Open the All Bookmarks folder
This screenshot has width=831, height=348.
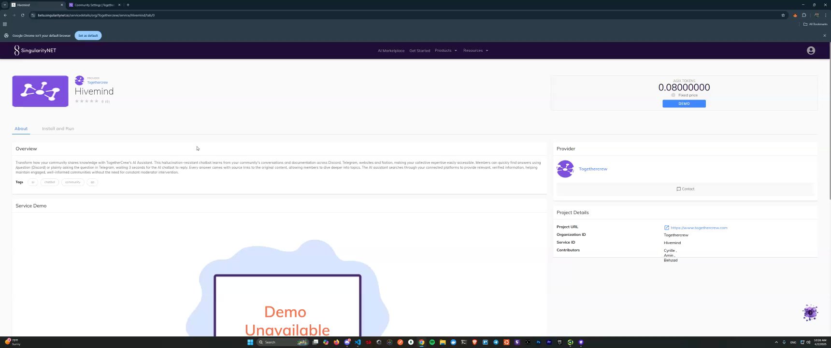(x=815, y=24)
